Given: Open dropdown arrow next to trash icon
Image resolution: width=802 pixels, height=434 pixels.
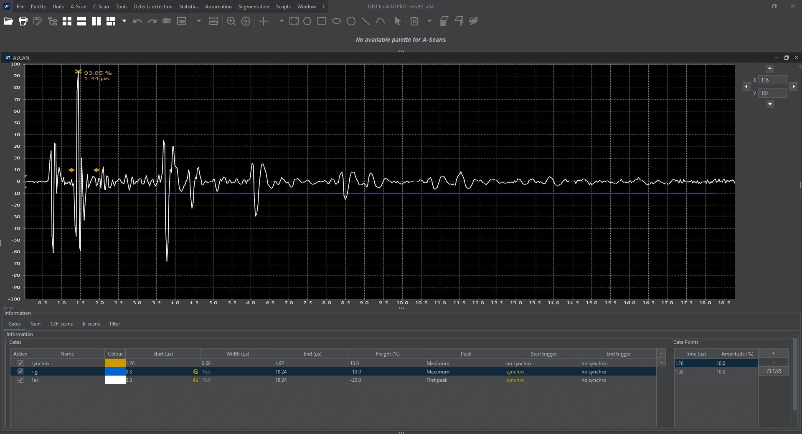Looking at the screenshot, I should 429,21.
